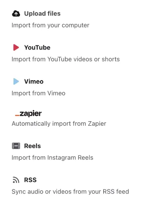The image size is (151, 205).
Task: Click the RSS feed icon
Action: [x=16, y=180]
